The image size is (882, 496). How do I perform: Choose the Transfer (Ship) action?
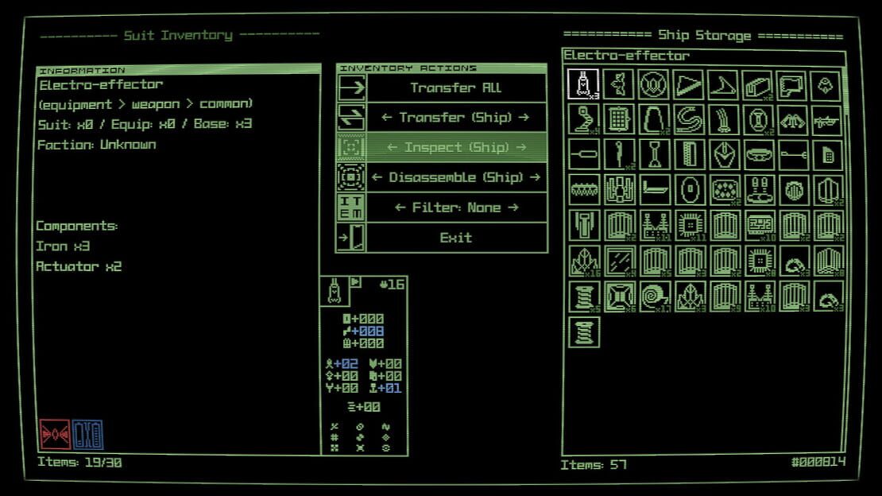pos(456,118)
